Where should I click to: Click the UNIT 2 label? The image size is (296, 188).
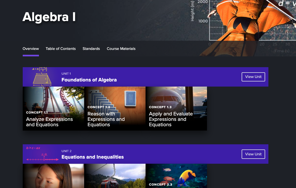pyautogui.click(x=67, y=151)
